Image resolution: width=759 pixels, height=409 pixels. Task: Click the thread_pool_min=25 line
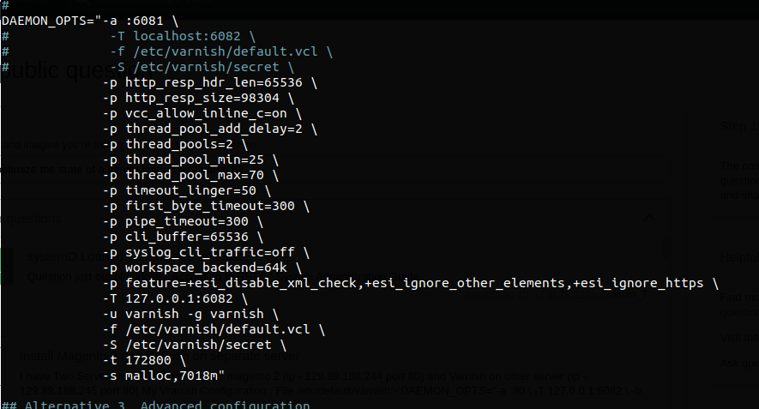coord(190,159)
